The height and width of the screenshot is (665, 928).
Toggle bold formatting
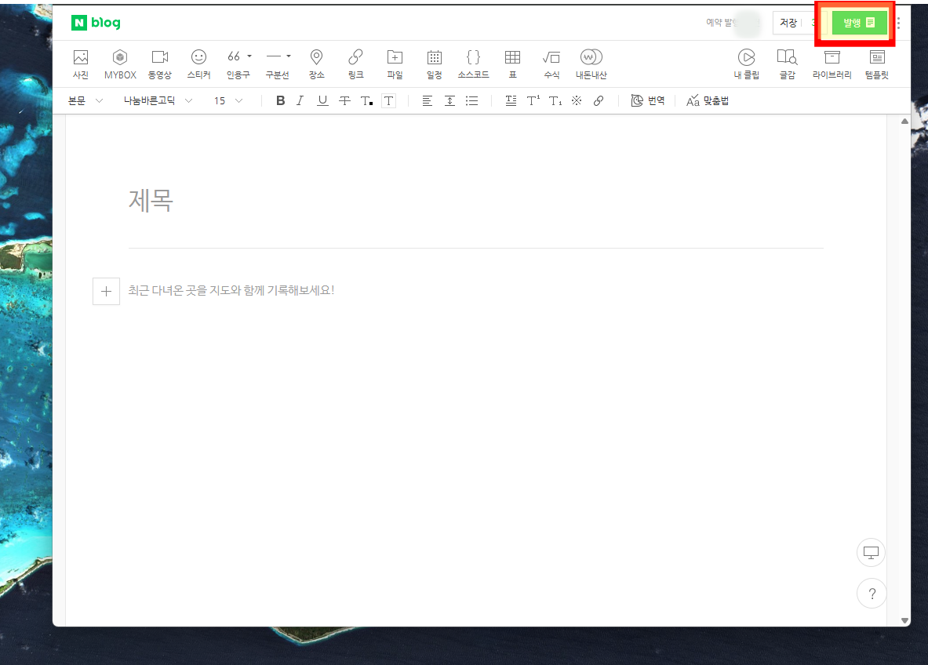[281, 100]
